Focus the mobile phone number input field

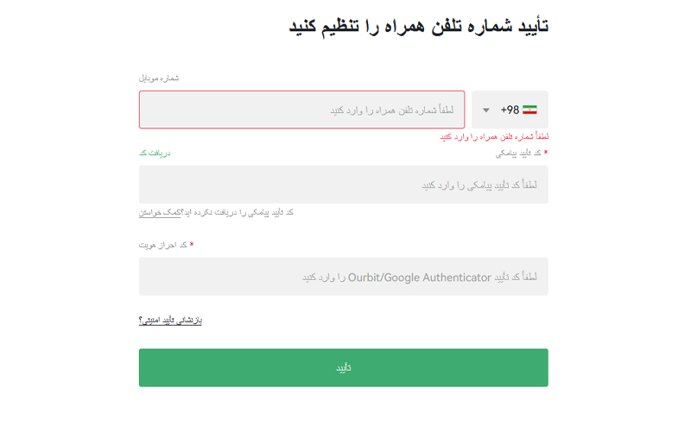pos(301,109)
